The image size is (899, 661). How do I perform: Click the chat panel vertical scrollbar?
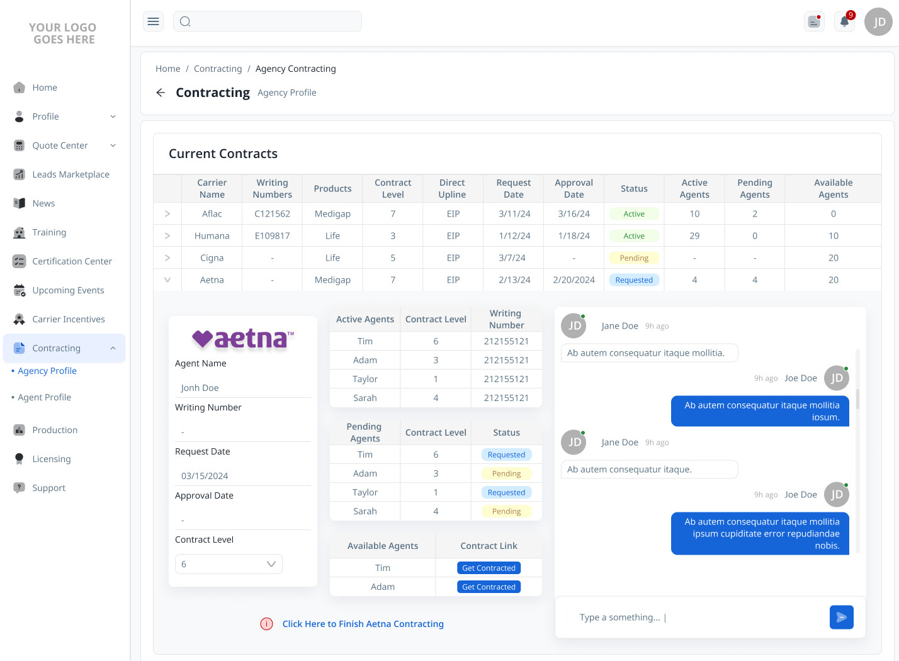[857, 399]
